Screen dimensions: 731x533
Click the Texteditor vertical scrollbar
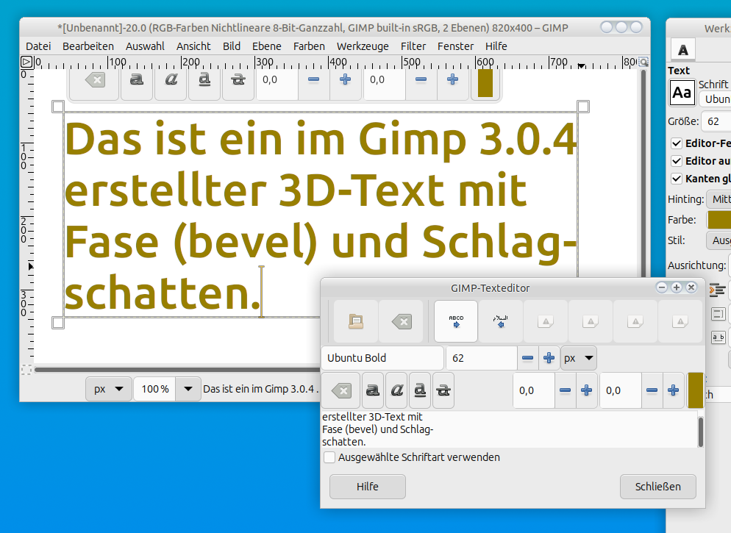[700, 432]
